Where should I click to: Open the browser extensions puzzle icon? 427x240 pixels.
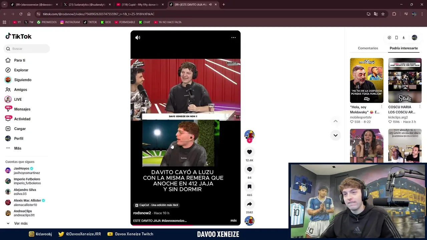coord(394,14)
